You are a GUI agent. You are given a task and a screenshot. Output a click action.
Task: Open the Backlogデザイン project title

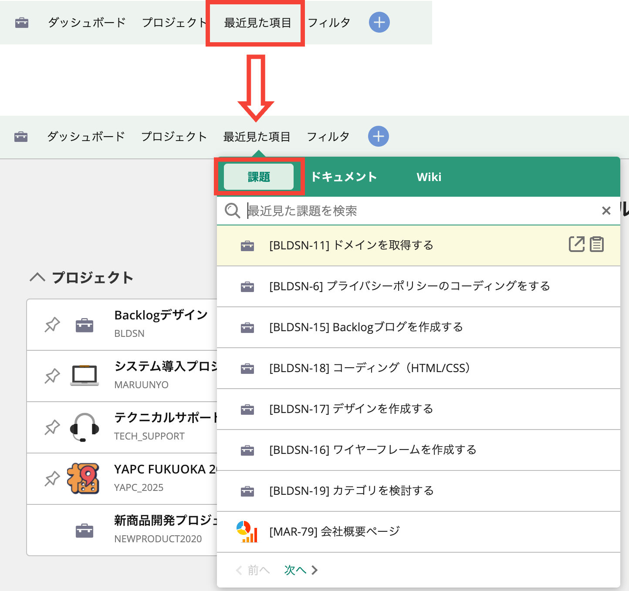pyautogui.click(x=161, y=315)
